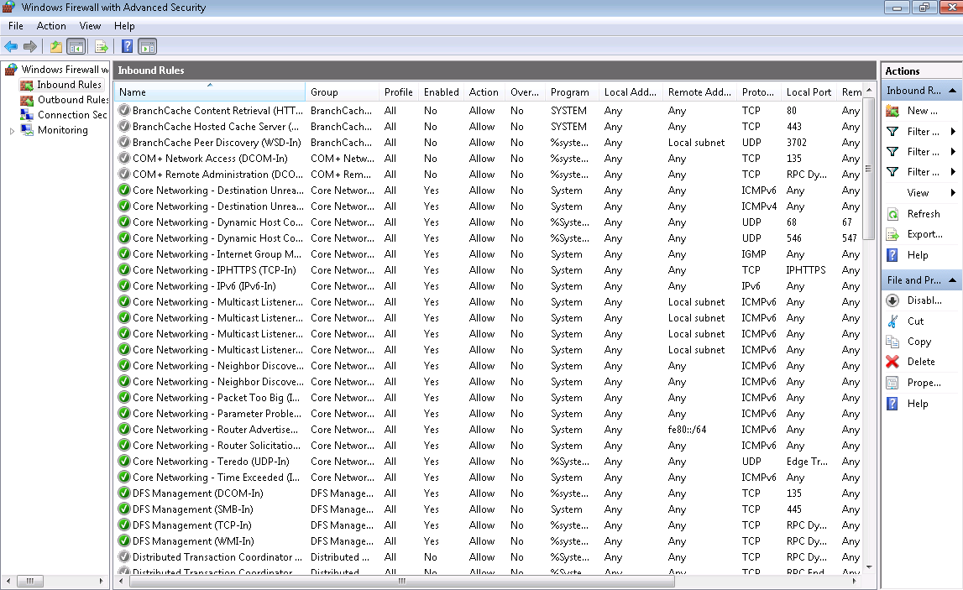Click the red Delete X icon
This screenshot has width=963, height=590.
(893, 362)
